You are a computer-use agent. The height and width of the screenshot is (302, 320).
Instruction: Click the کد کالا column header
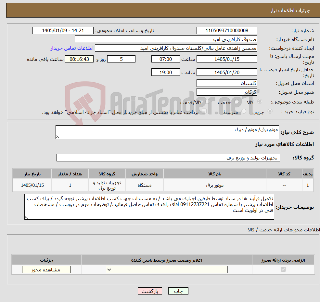[284, 174]
